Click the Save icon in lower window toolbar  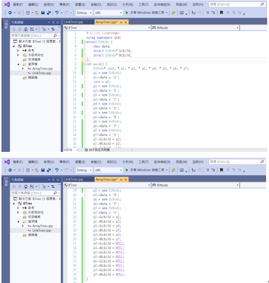click(x=43, y=170)
